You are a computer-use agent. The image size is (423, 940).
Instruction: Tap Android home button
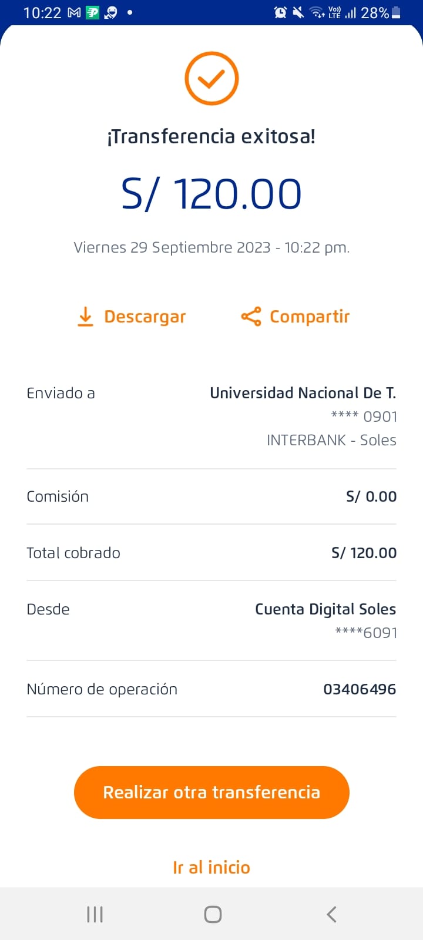pyautogui.click(x=213, y=914)
